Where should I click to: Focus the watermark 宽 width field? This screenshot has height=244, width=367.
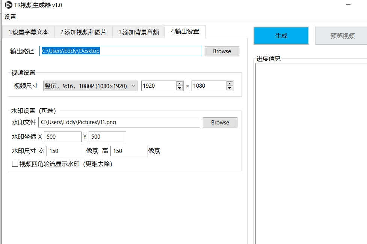[x=65, y=151]
